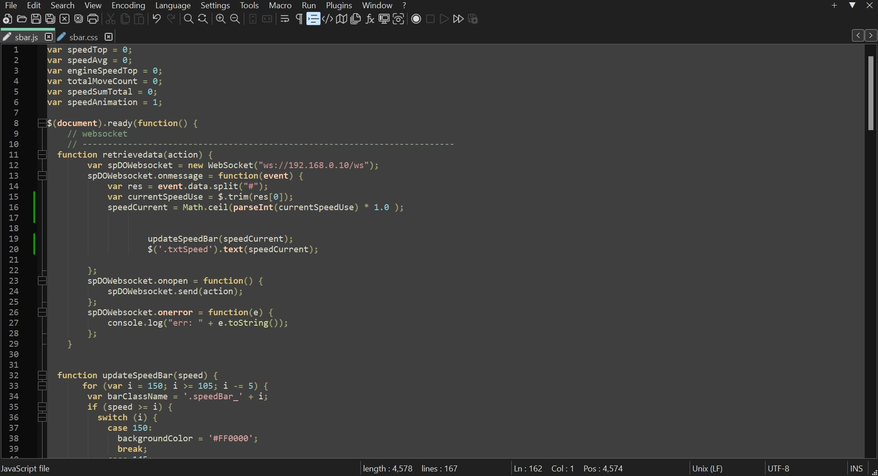Open a file with folder icon
This screenshot has width=878, height=476.
tap(21, 19)
